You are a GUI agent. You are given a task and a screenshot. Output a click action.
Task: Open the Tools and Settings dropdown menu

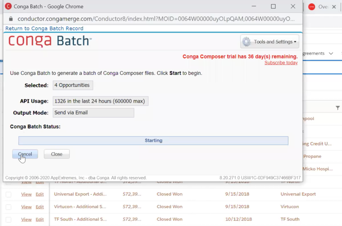pos(270,41)
